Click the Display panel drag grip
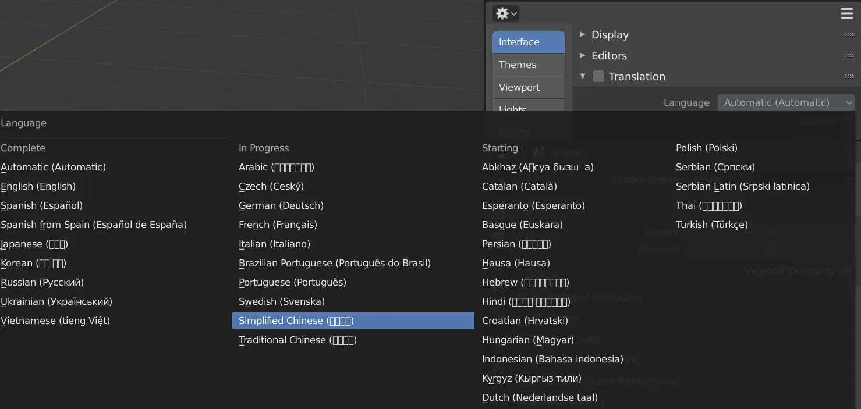 849,35
